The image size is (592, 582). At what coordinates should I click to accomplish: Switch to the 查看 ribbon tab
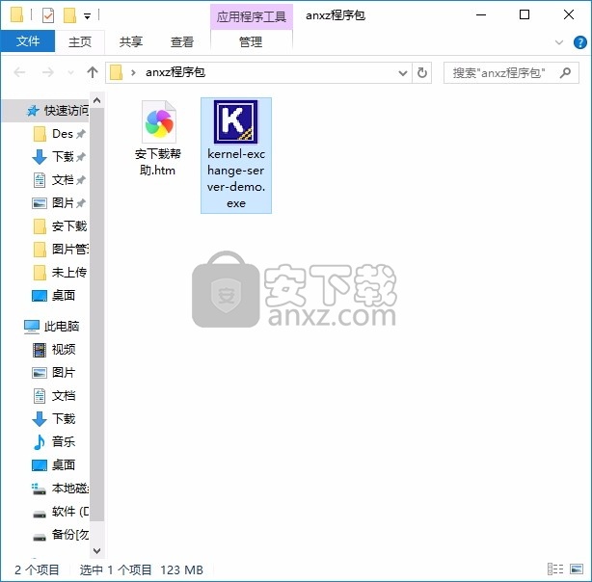tap(182, 41)
